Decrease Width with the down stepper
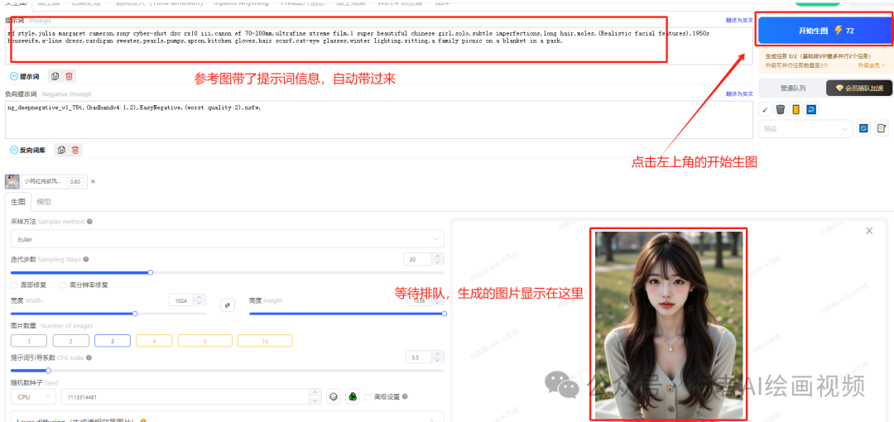 [199, 304]
